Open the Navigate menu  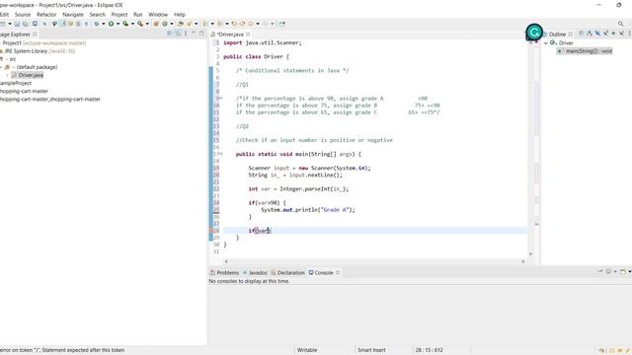tap(73, 15)
